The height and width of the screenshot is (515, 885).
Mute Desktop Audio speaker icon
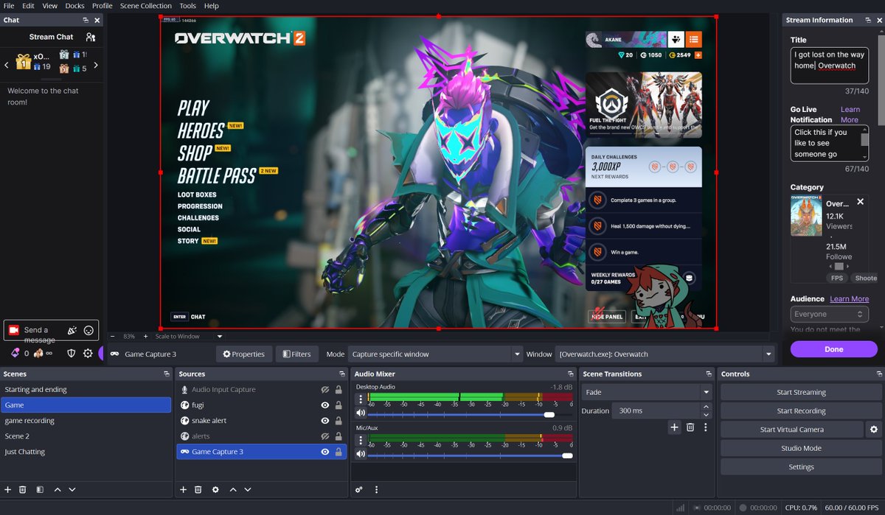click(361, 414)
